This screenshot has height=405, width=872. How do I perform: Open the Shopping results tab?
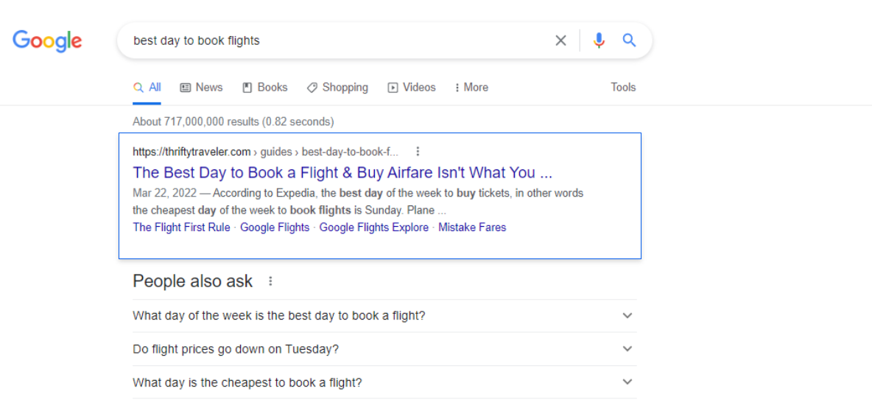337,87
